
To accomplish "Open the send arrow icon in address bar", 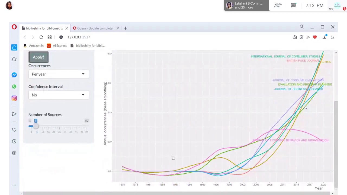I will point(308,37).
